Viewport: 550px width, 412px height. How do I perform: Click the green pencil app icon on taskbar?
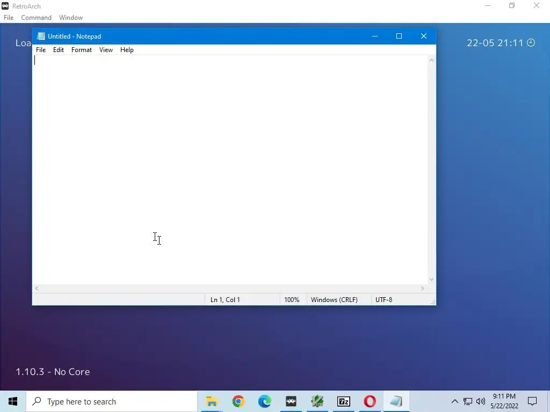[x=317, y=401]
